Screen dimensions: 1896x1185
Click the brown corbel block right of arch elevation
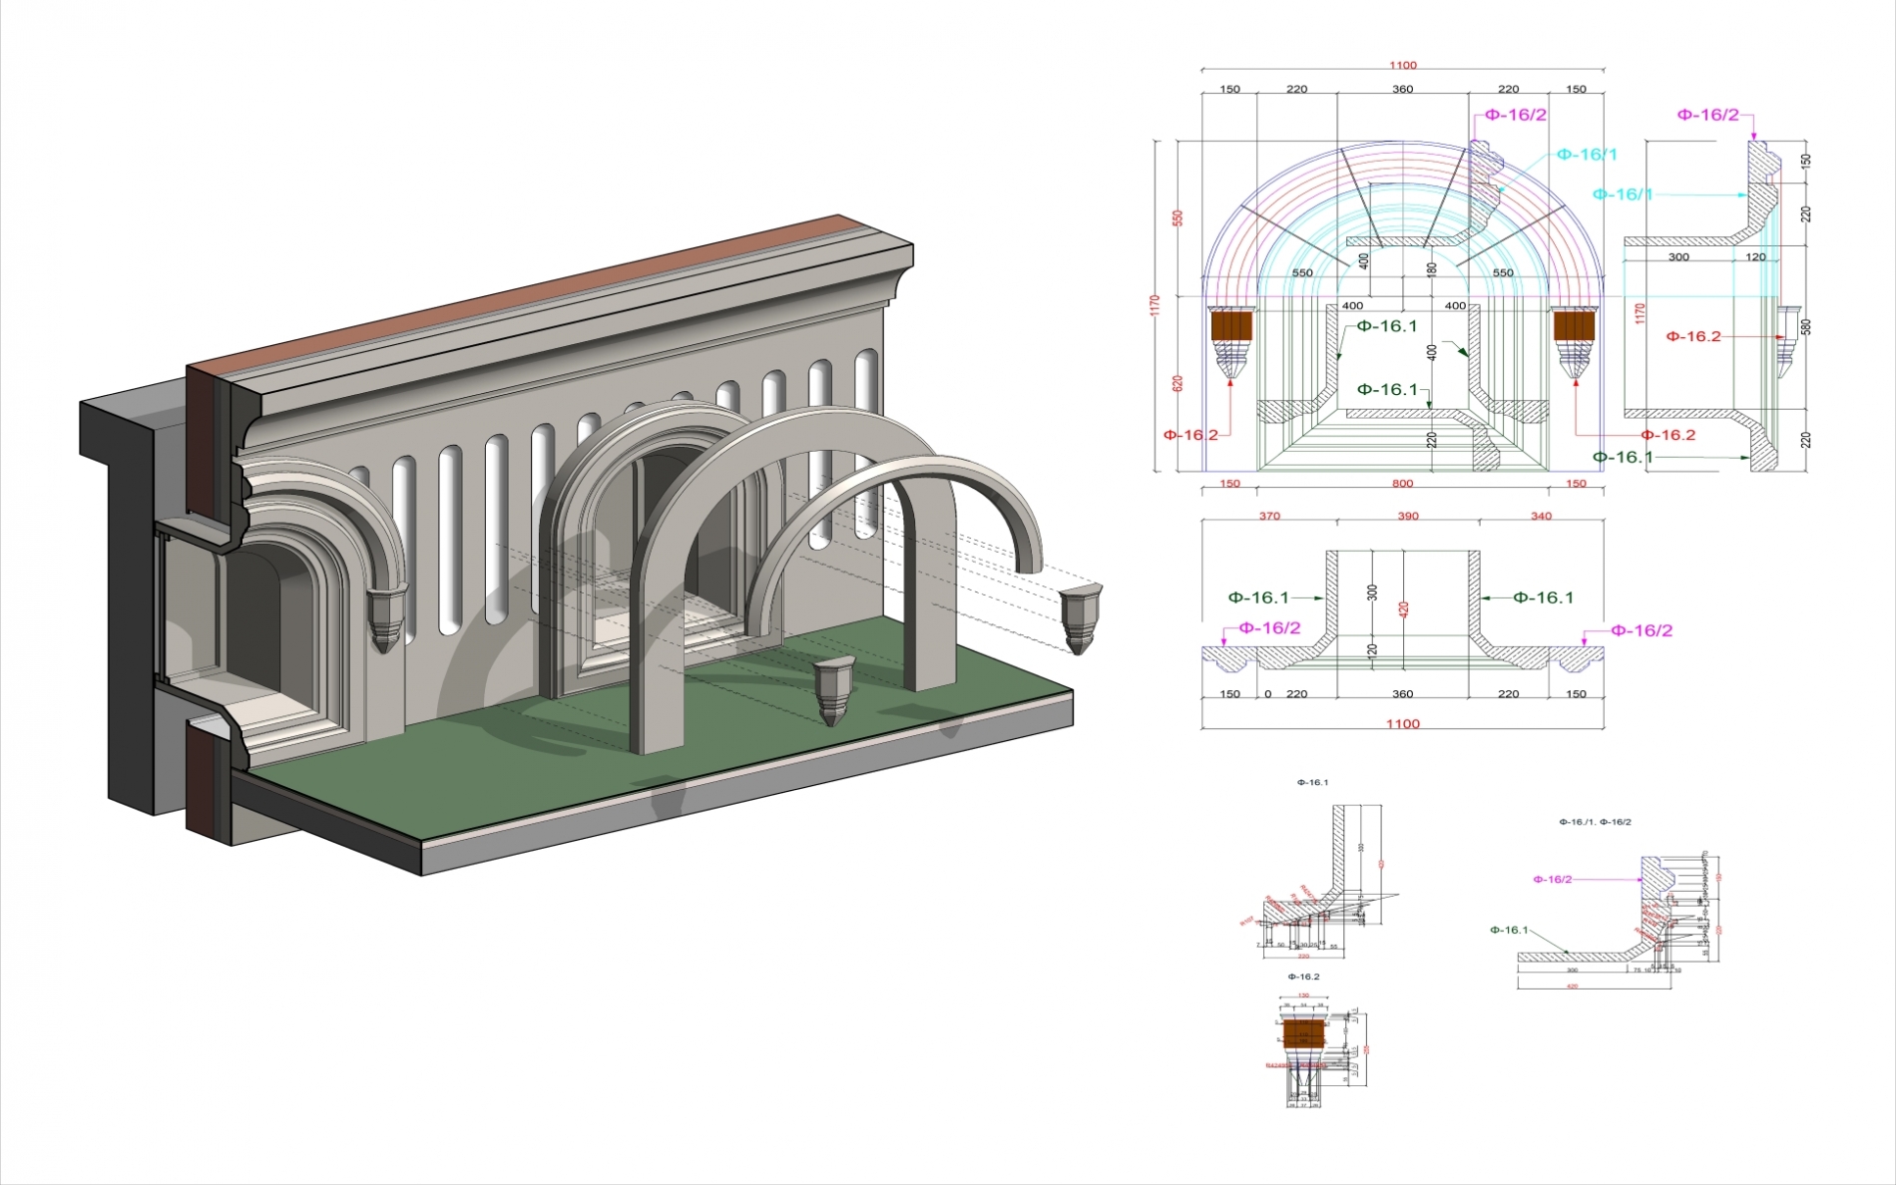1574,326
